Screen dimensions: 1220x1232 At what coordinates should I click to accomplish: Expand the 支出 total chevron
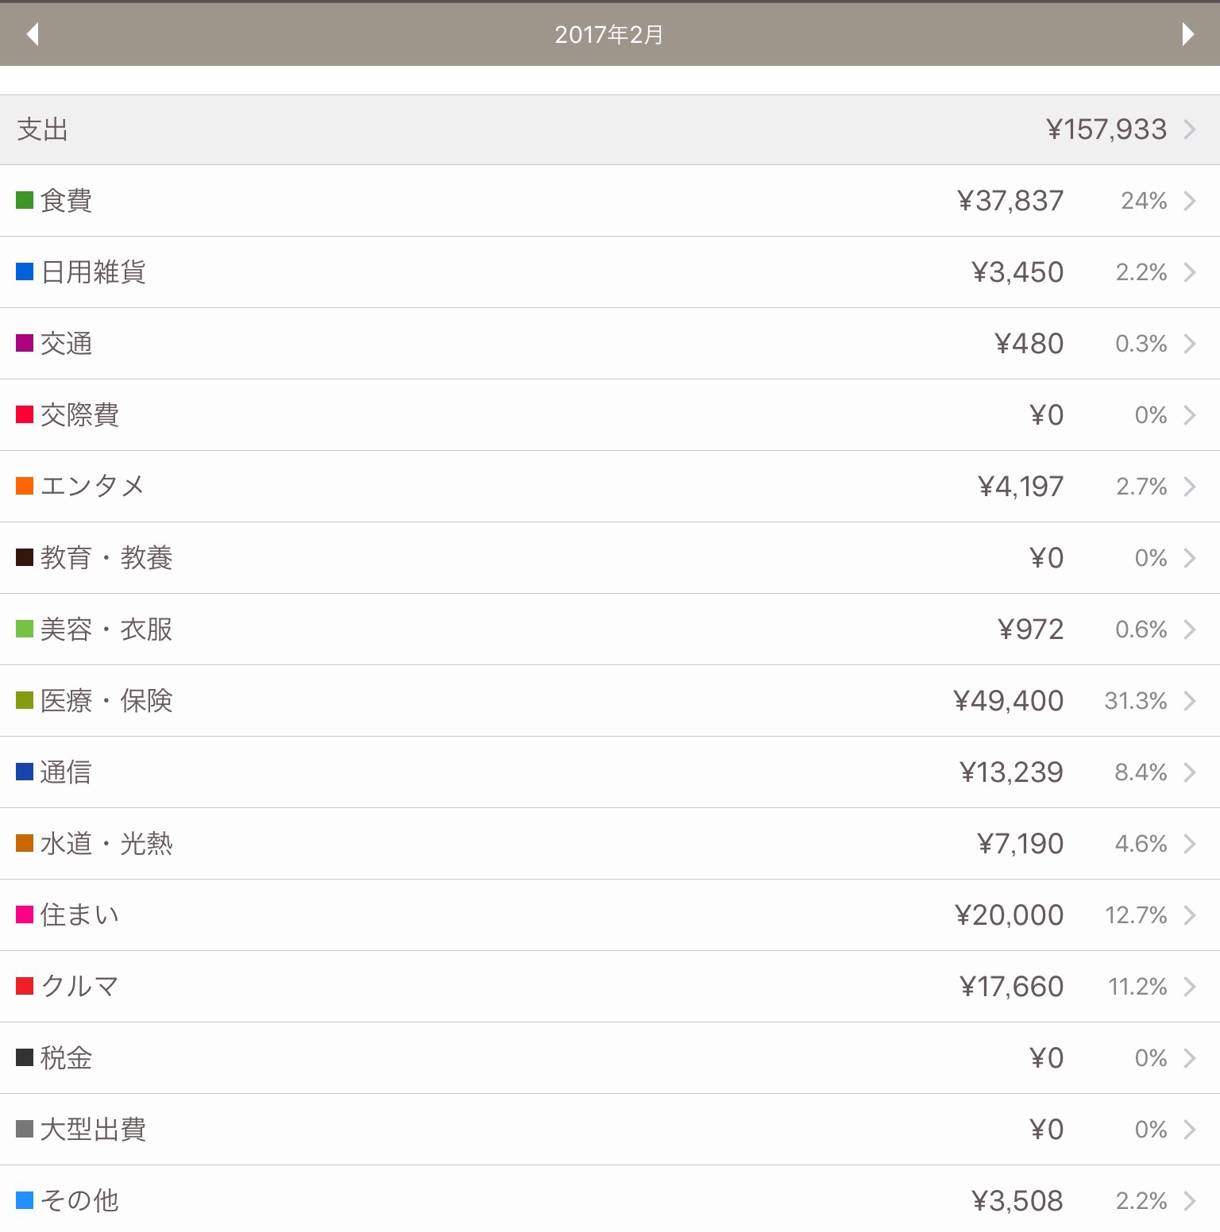pyautogui.click(x=1190, y=129)
